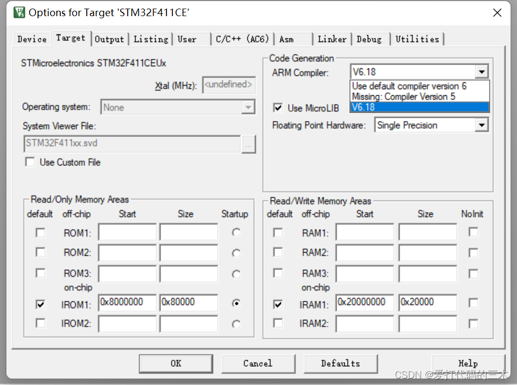517x385 pixels.
Task: Click the System Viewer File field
Action: [x=132, y=144]
